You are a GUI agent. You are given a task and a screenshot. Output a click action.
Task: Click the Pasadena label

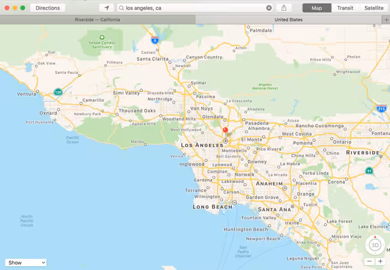tap(257, 123)
